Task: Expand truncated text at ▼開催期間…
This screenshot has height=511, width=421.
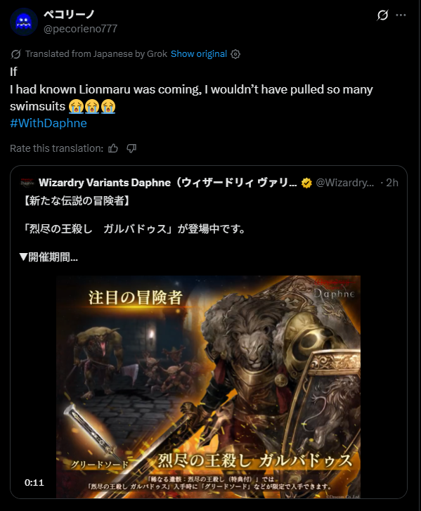Action: pos(48,257)
